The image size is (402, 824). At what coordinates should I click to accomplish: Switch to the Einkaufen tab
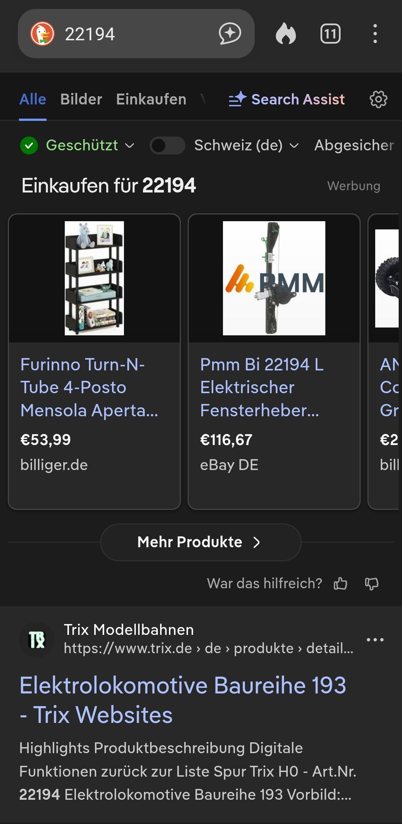pyautogui.click(x=151, y=100)
